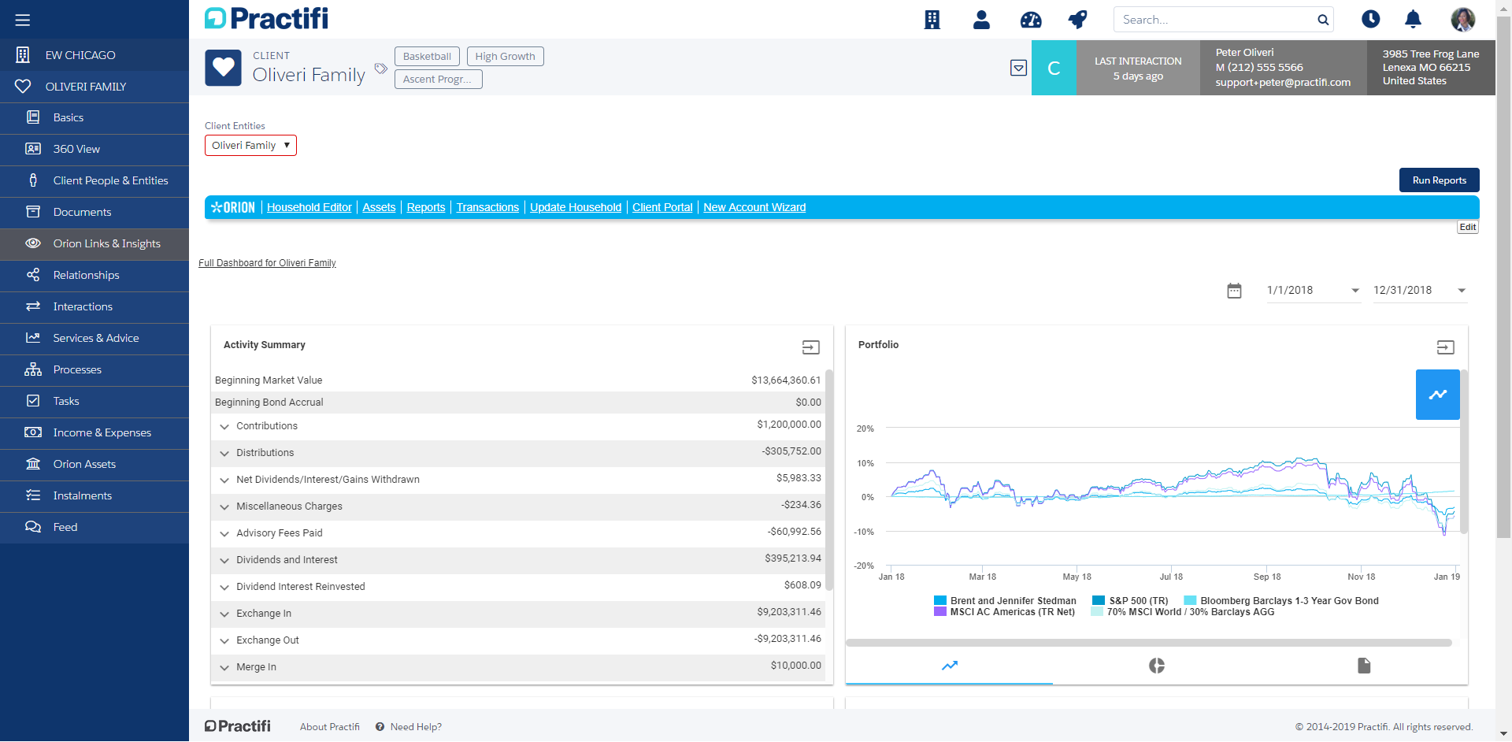Expand the Contributions row
Screen dimensions: 1512x742
point(224,427)
